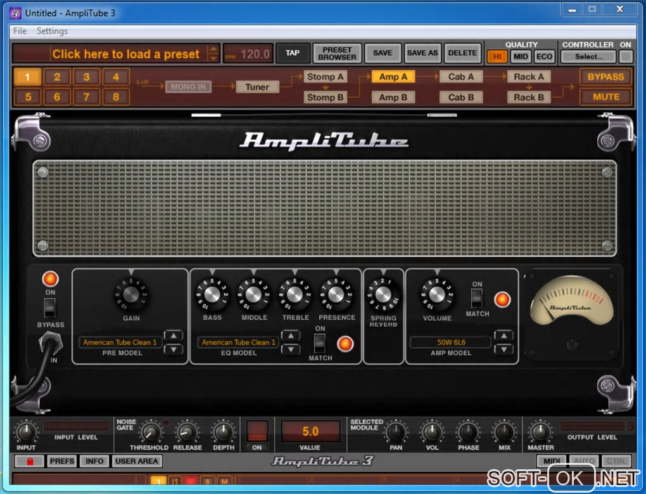The image size is (646, 494).
Task: Click the INPUT knob in bottom bar
Action: coord(26,432)
